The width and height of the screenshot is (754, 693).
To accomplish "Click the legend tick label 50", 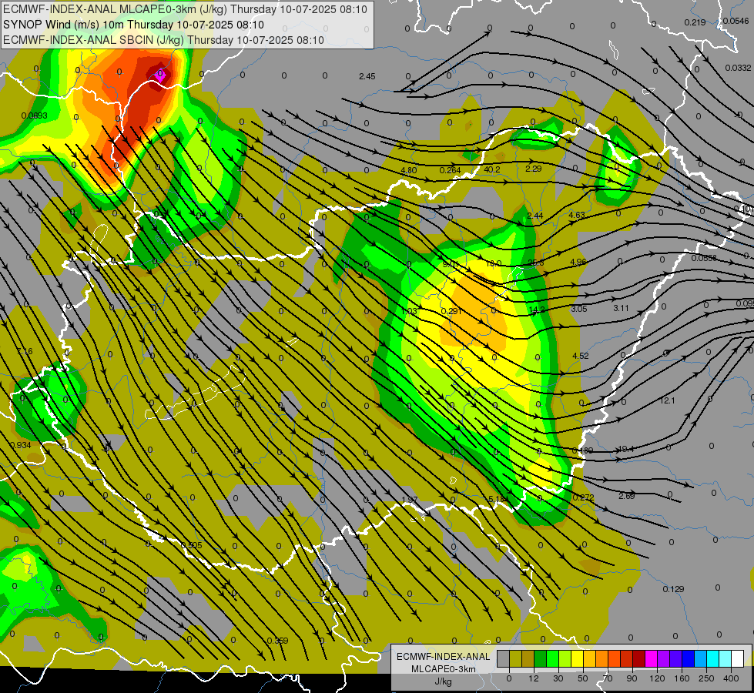I will 583,678.
